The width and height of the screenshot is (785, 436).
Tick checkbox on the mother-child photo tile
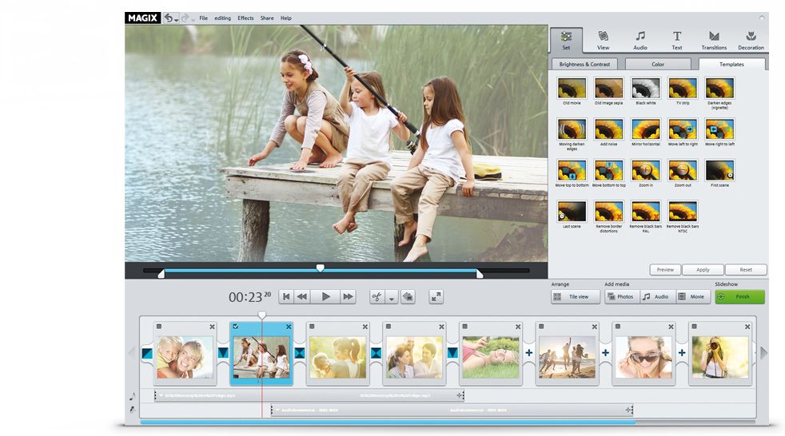159,327
